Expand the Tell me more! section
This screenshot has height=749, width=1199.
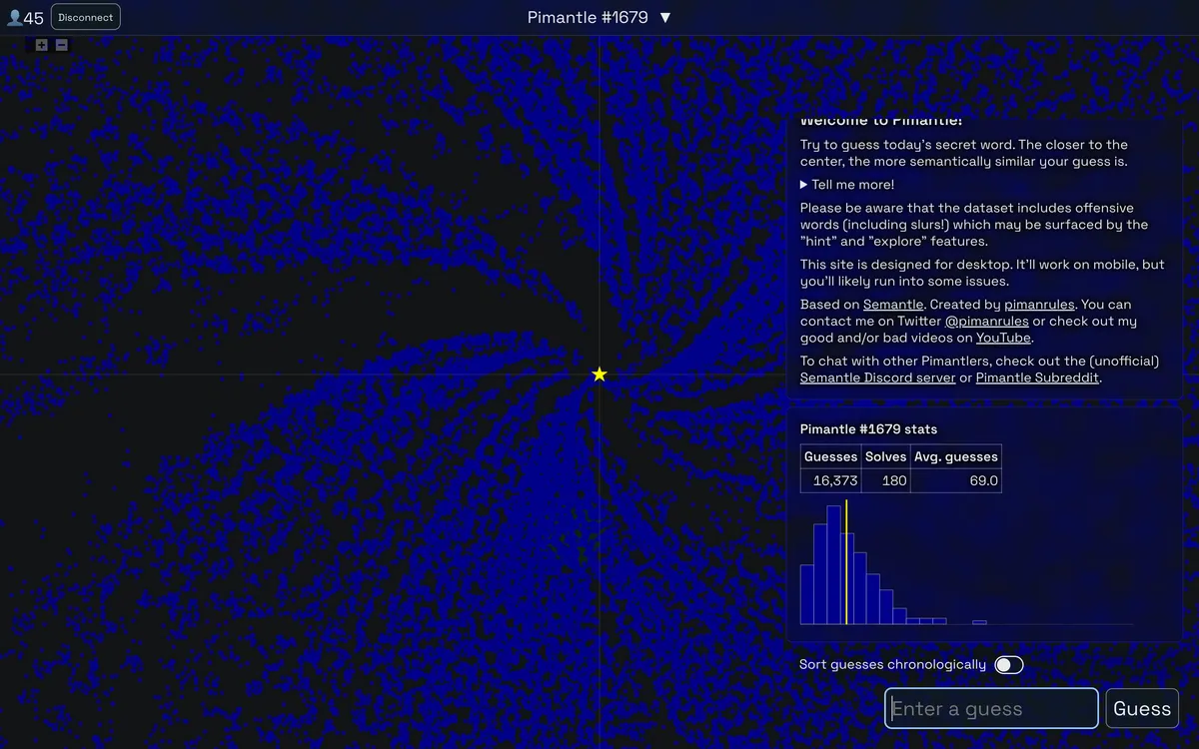click(847, 185)
